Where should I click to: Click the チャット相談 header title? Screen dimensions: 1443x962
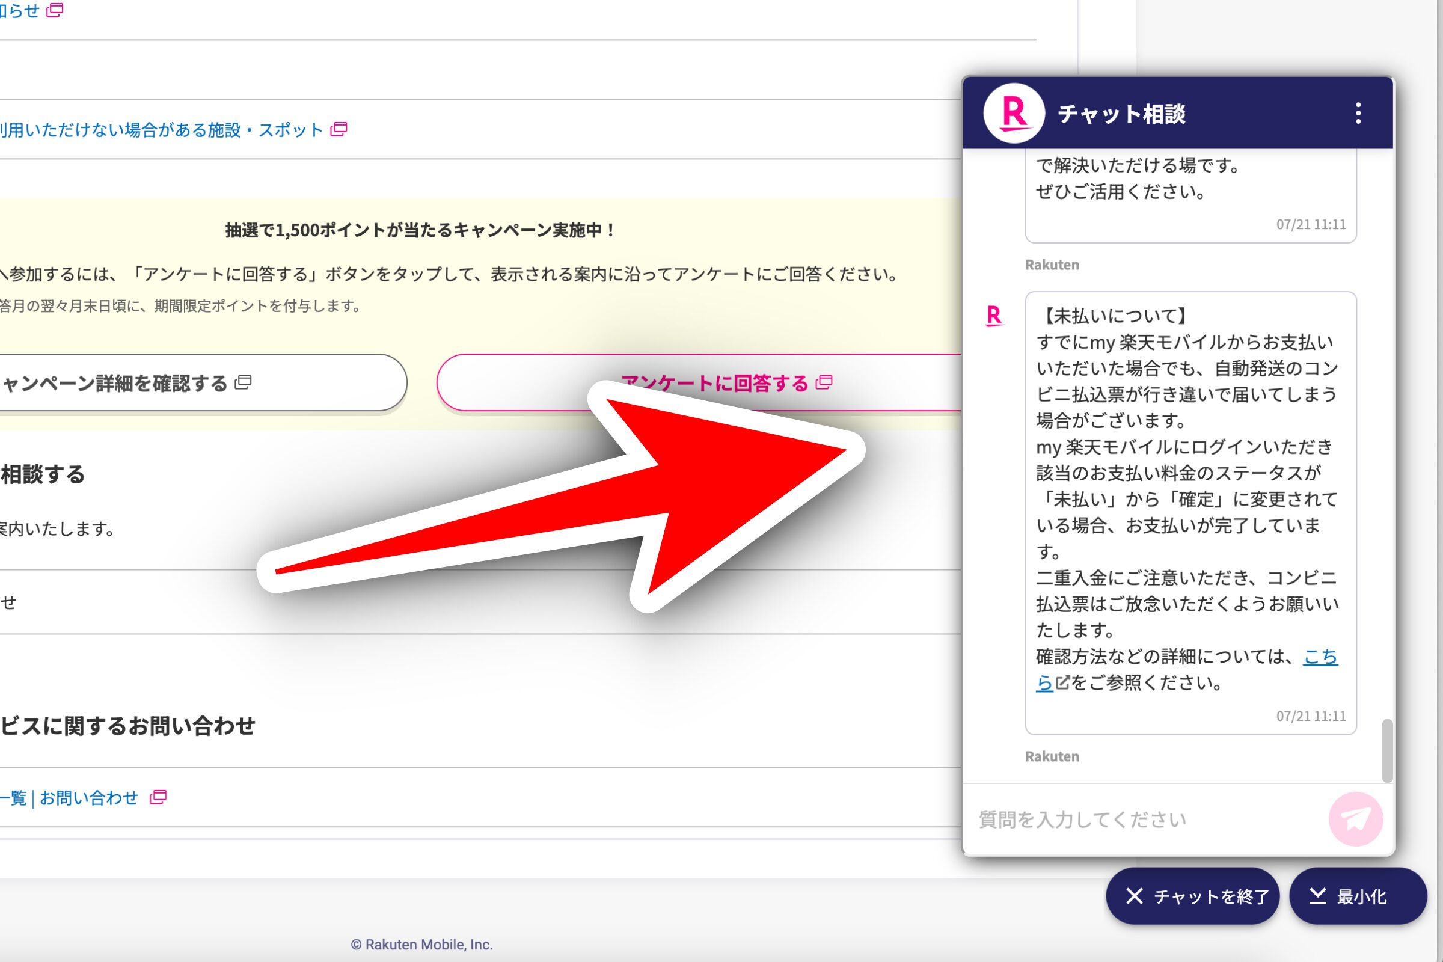click(1121, 114)
